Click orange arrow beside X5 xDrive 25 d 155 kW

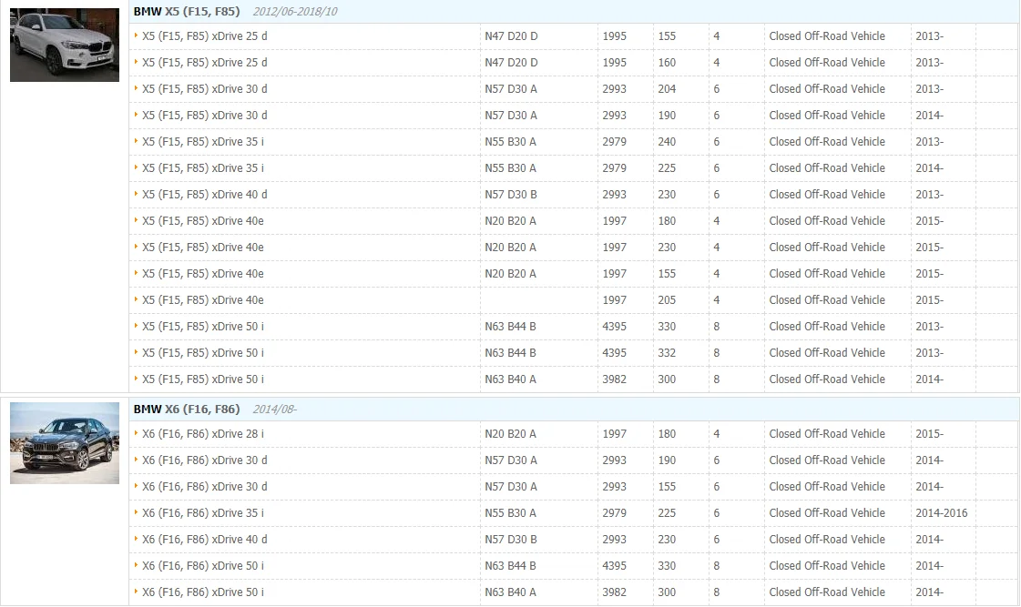click(x=136, y=35)
